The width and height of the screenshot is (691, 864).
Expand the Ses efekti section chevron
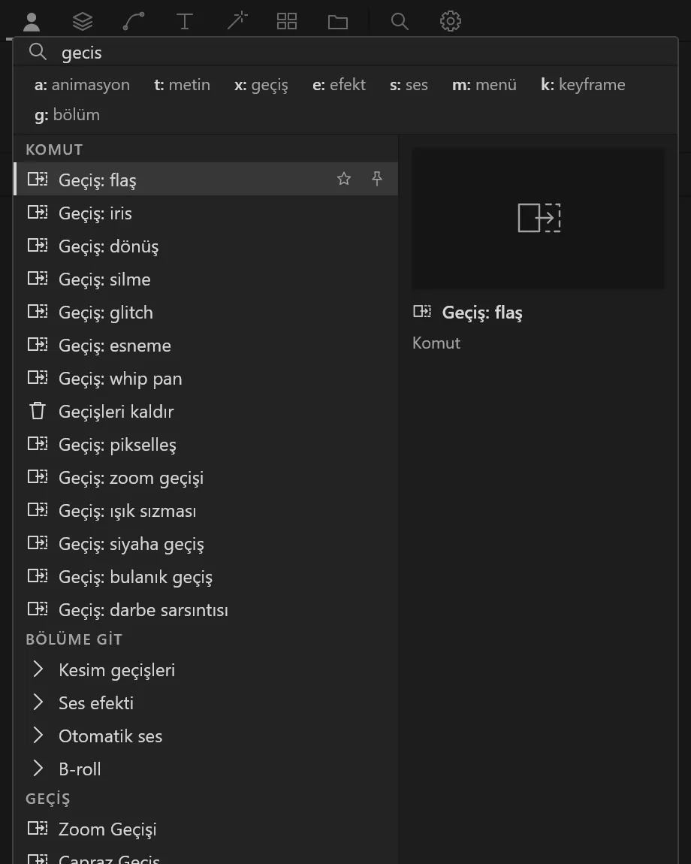pyautogui.click(x=38, y=702)
